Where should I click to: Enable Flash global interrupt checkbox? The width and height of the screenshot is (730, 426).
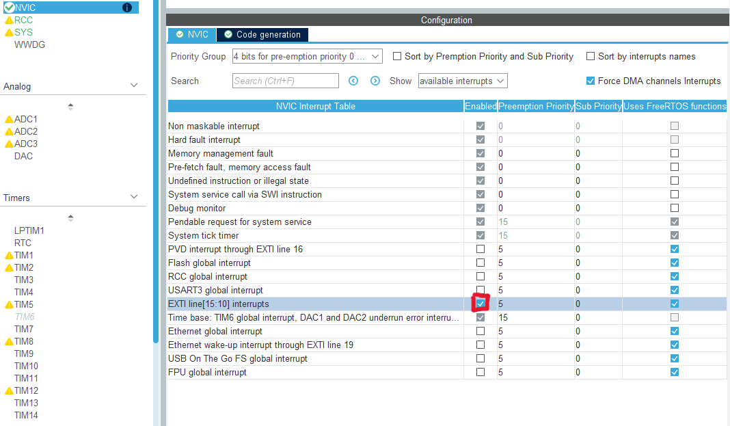pyautogui.click(x=481, y=263)
